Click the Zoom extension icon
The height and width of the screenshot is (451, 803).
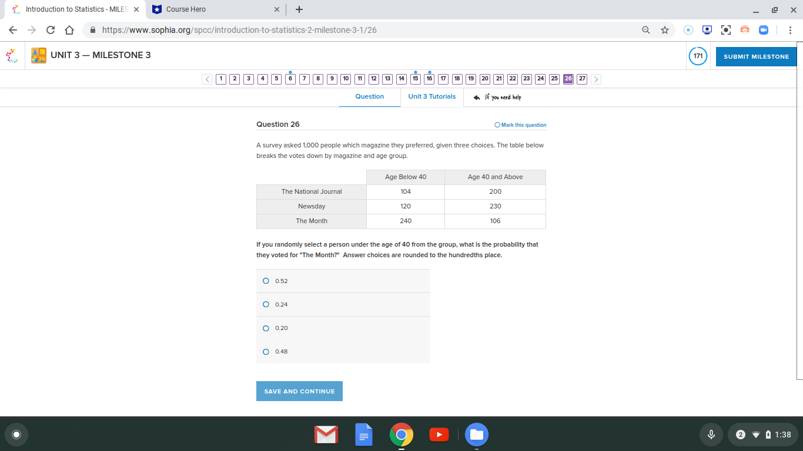[x=764, y=30]
